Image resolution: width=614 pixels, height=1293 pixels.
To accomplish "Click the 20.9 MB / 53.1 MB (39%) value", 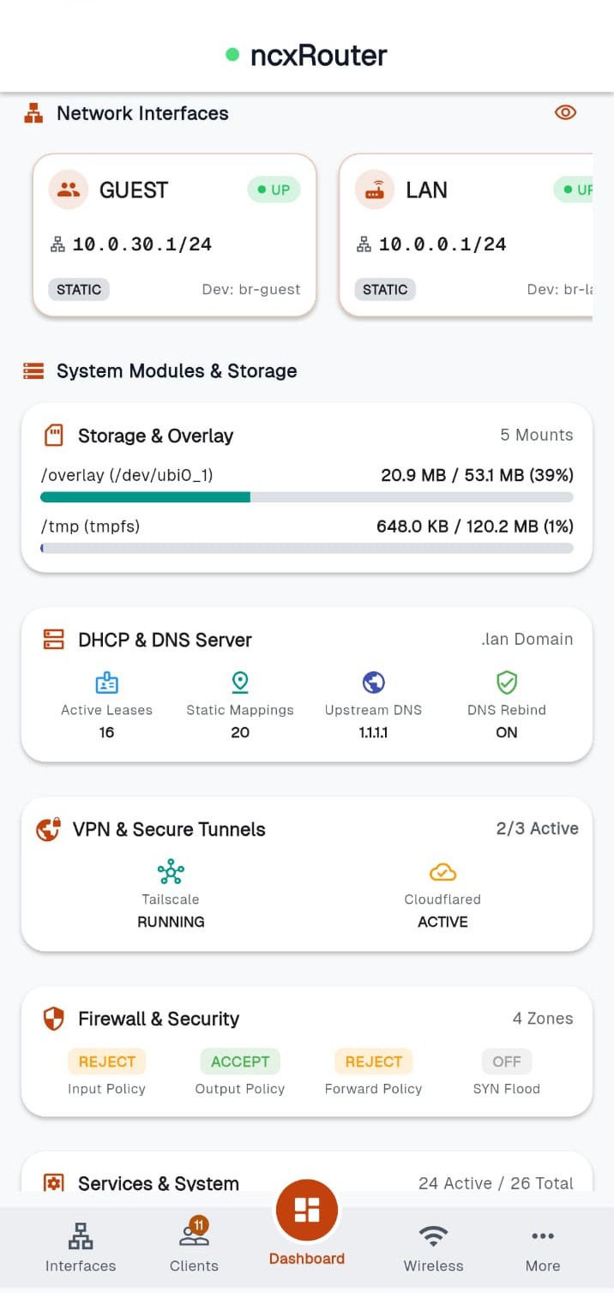I will [477, 475].
